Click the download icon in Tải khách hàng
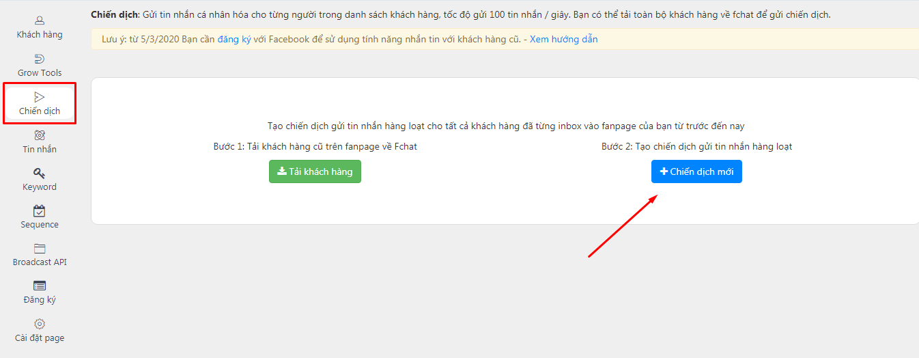The width and height of the screenshot is (919, 358). pyautogui.click(x=281, y=171)
